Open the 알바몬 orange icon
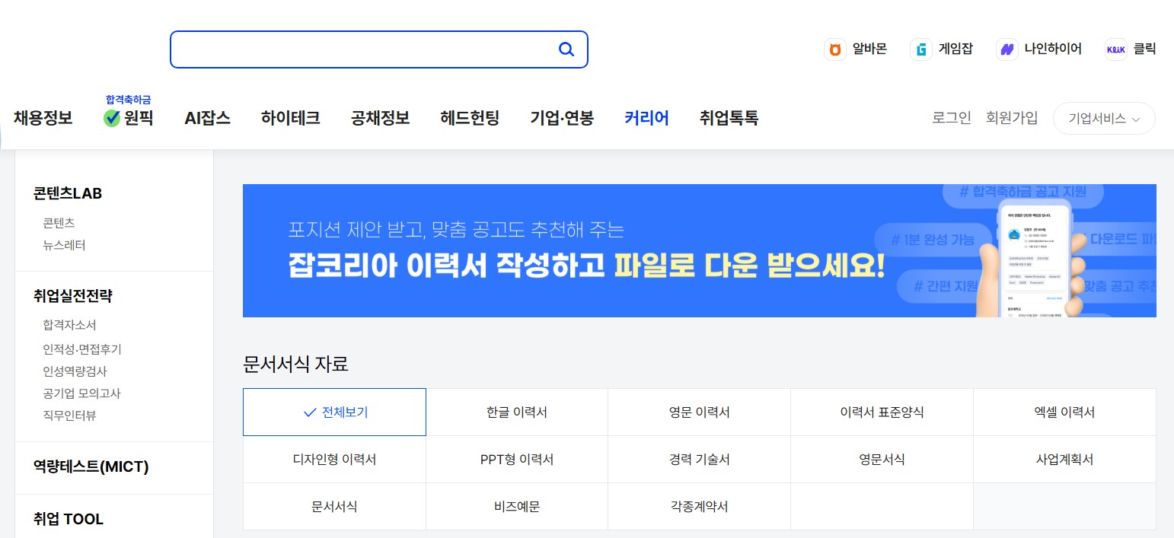This screenshot has width=1174, height=538. pyautogui.click(x=835, y=49)
